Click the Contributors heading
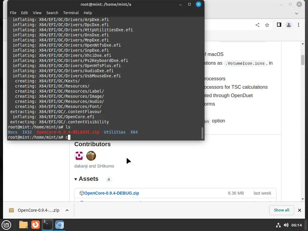 pos(92,144)
